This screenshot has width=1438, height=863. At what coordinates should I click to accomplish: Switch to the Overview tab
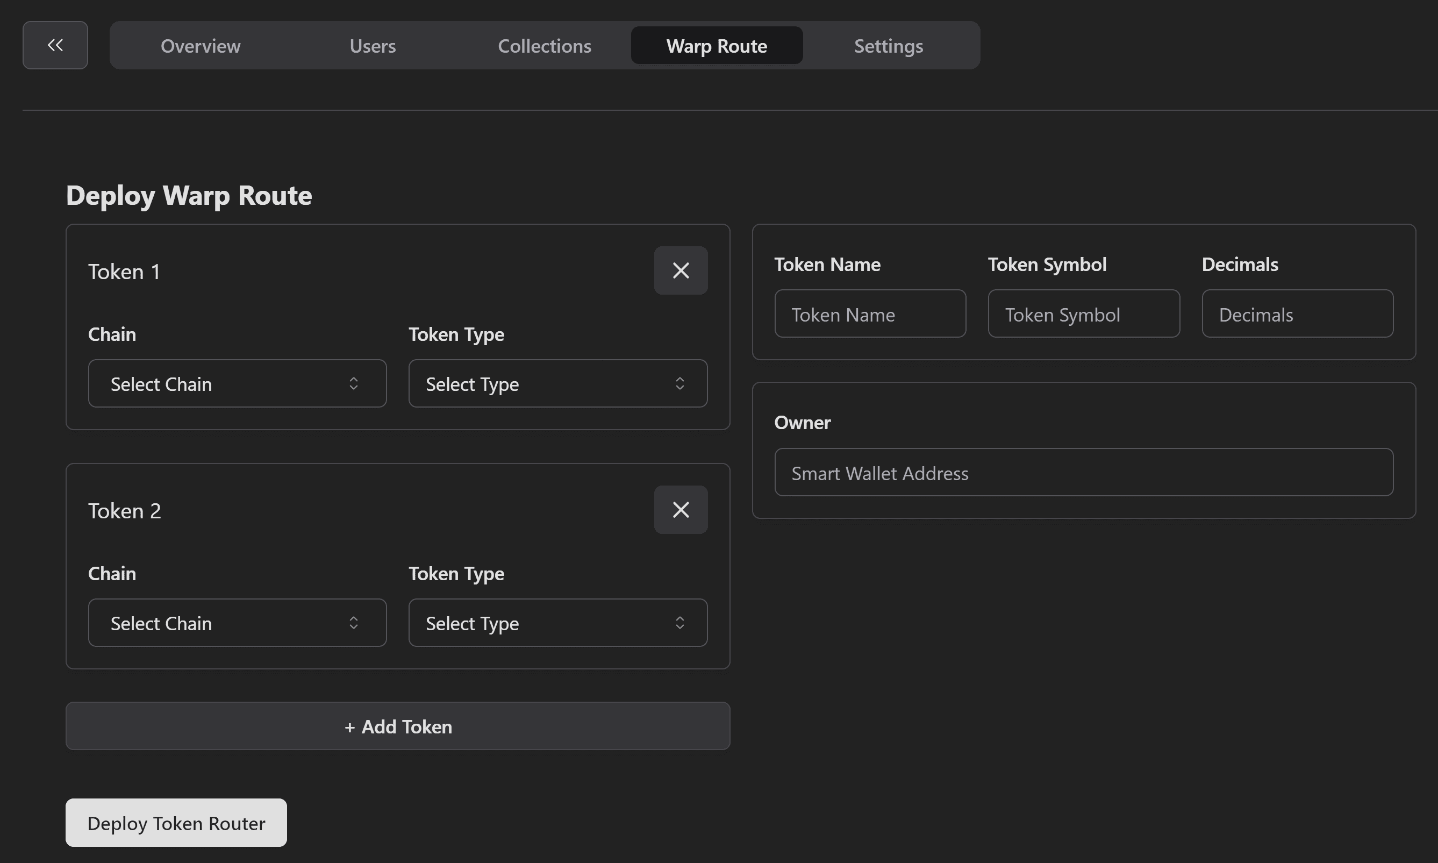pos(201,46)
